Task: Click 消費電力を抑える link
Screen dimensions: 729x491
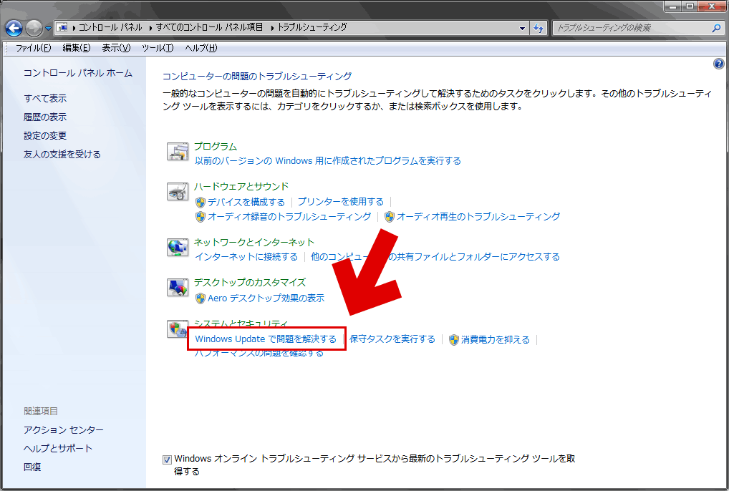Action: (x=496, y=339)
